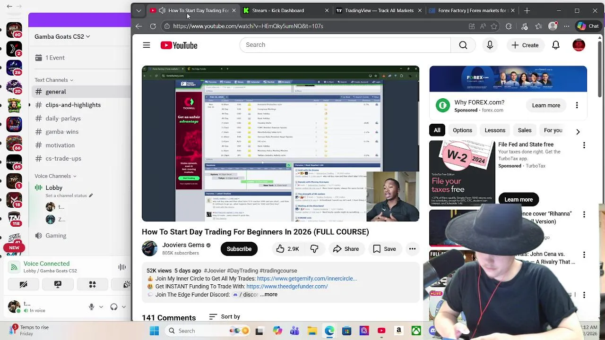This screenshot has height=340, width=605.
Task: Open the YouTube guide hamburger menu
Action: coord(147,45)
